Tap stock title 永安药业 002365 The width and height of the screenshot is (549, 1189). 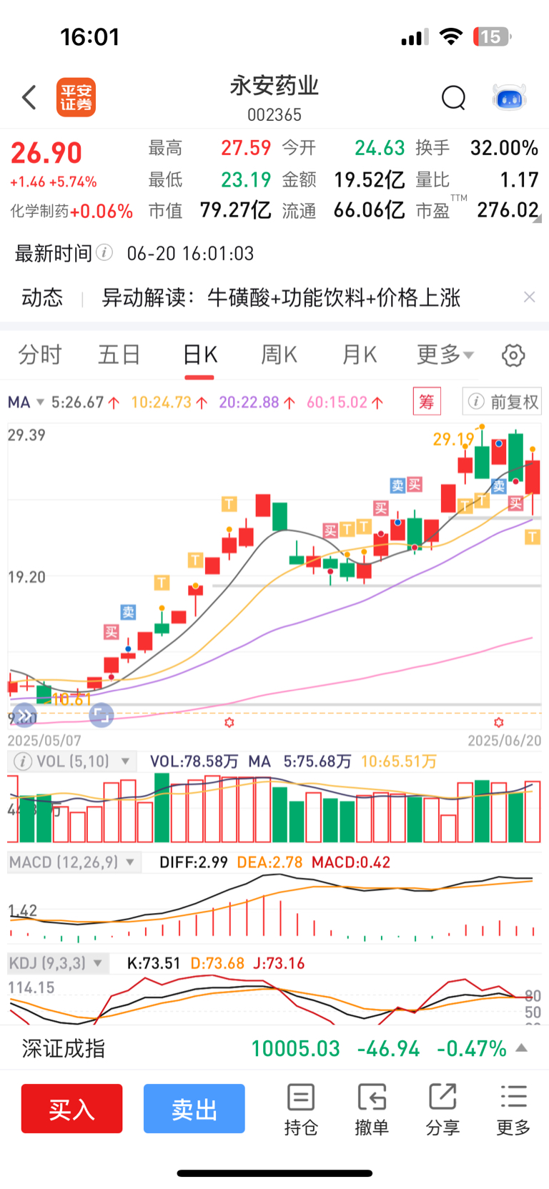274,98
